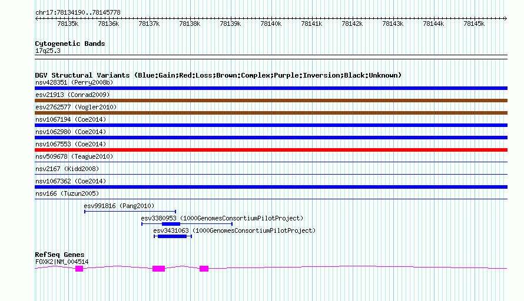Click the brown complex bar under esv2762577

point(271,113)
